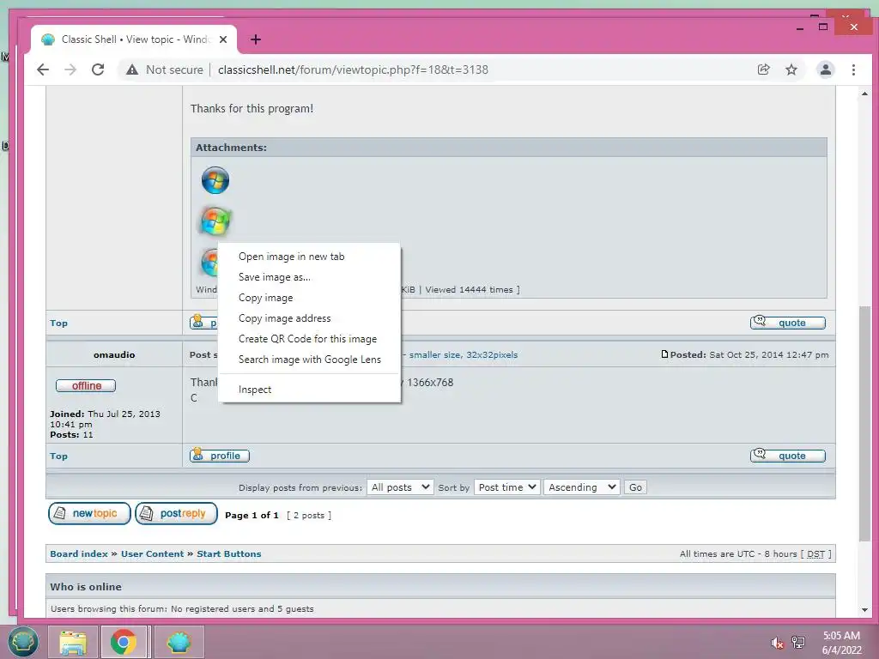The image size is (879, 659).
Task: Click the scrollbar up arrow
Action: (864, 94)
